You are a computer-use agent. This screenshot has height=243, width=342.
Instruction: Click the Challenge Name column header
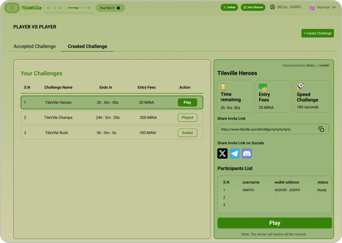[58, 87]
